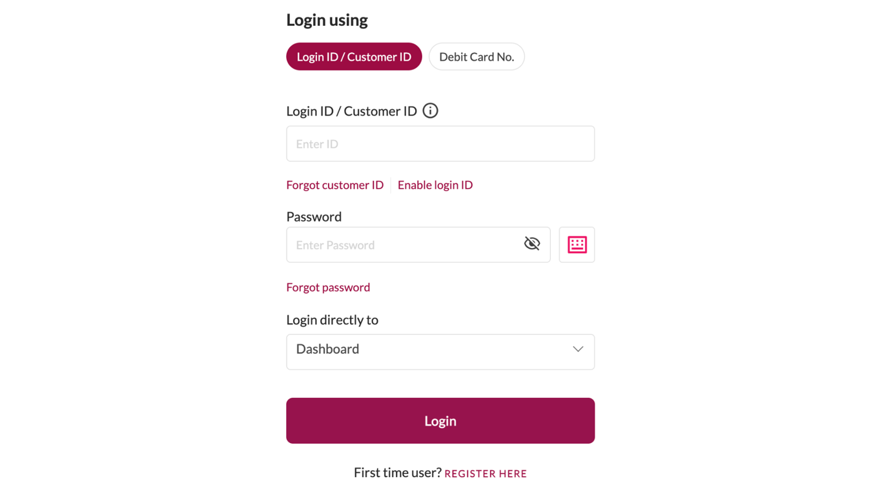Click the Forgot password link

[x=328, y=287]
